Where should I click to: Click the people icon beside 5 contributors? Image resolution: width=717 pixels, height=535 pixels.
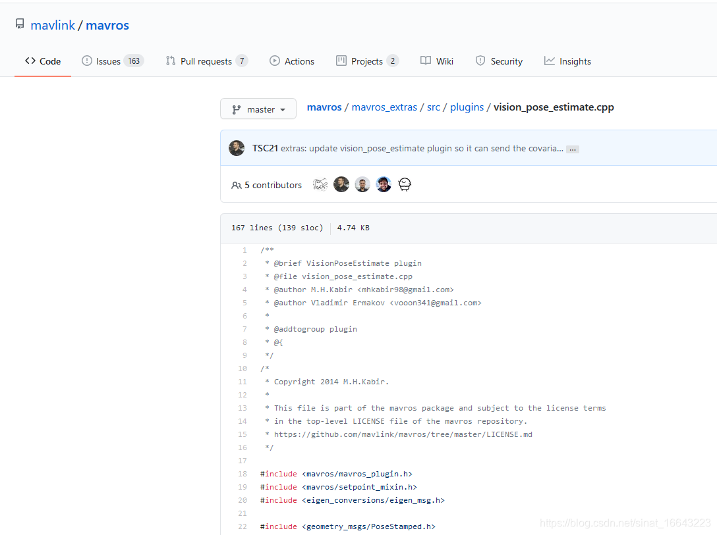pyautogui.click(x=237, y=186)
